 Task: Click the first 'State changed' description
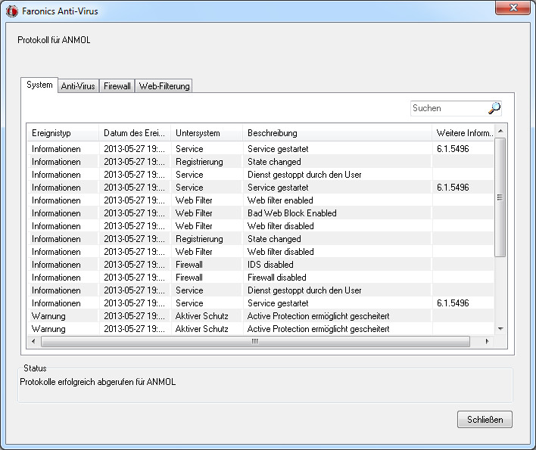[274, 162]
